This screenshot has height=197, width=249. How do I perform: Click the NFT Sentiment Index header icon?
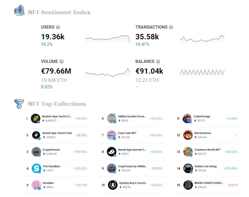[x=19, y=10]
